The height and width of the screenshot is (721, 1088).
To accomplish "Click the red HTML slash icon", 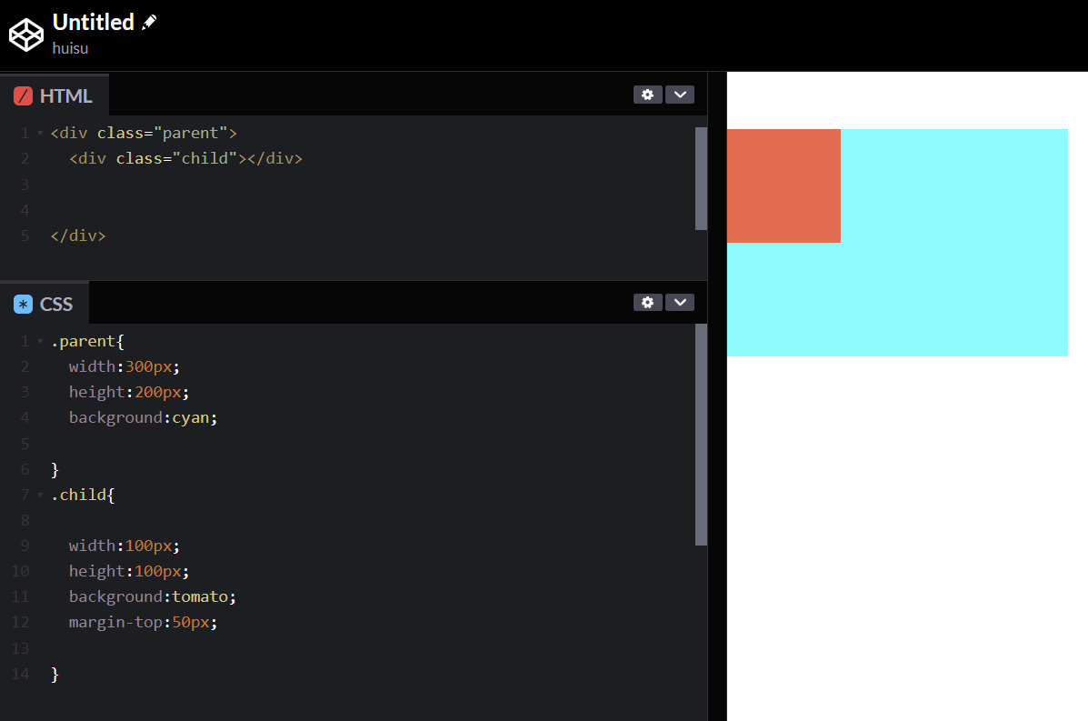I will coord(23,95).
